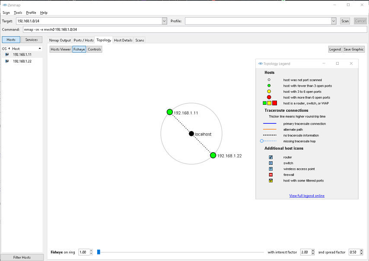Toggle the Legend display
This screenshot has width=369, height=261.
click(335, 49)
